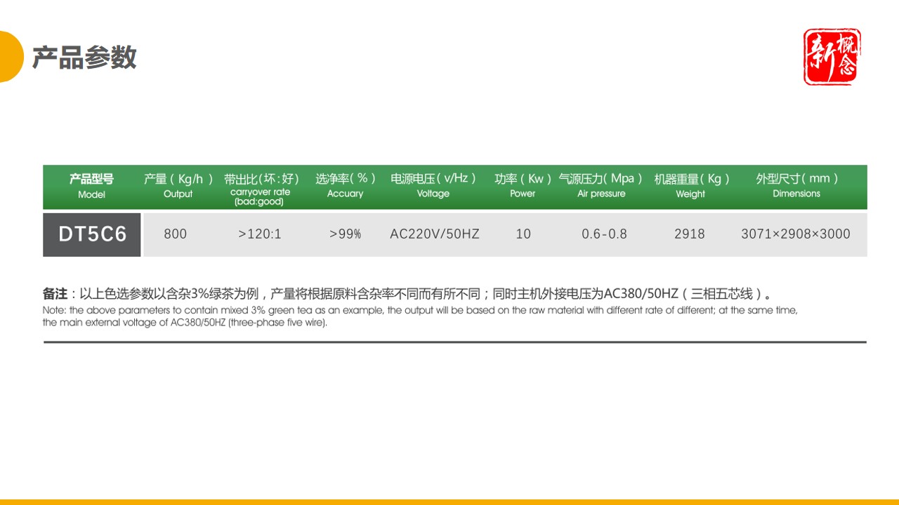The height and width of the screenshot is (505, 899).
Task: Click the red 新概念 seal logo
Action: [x=832, y=57]
